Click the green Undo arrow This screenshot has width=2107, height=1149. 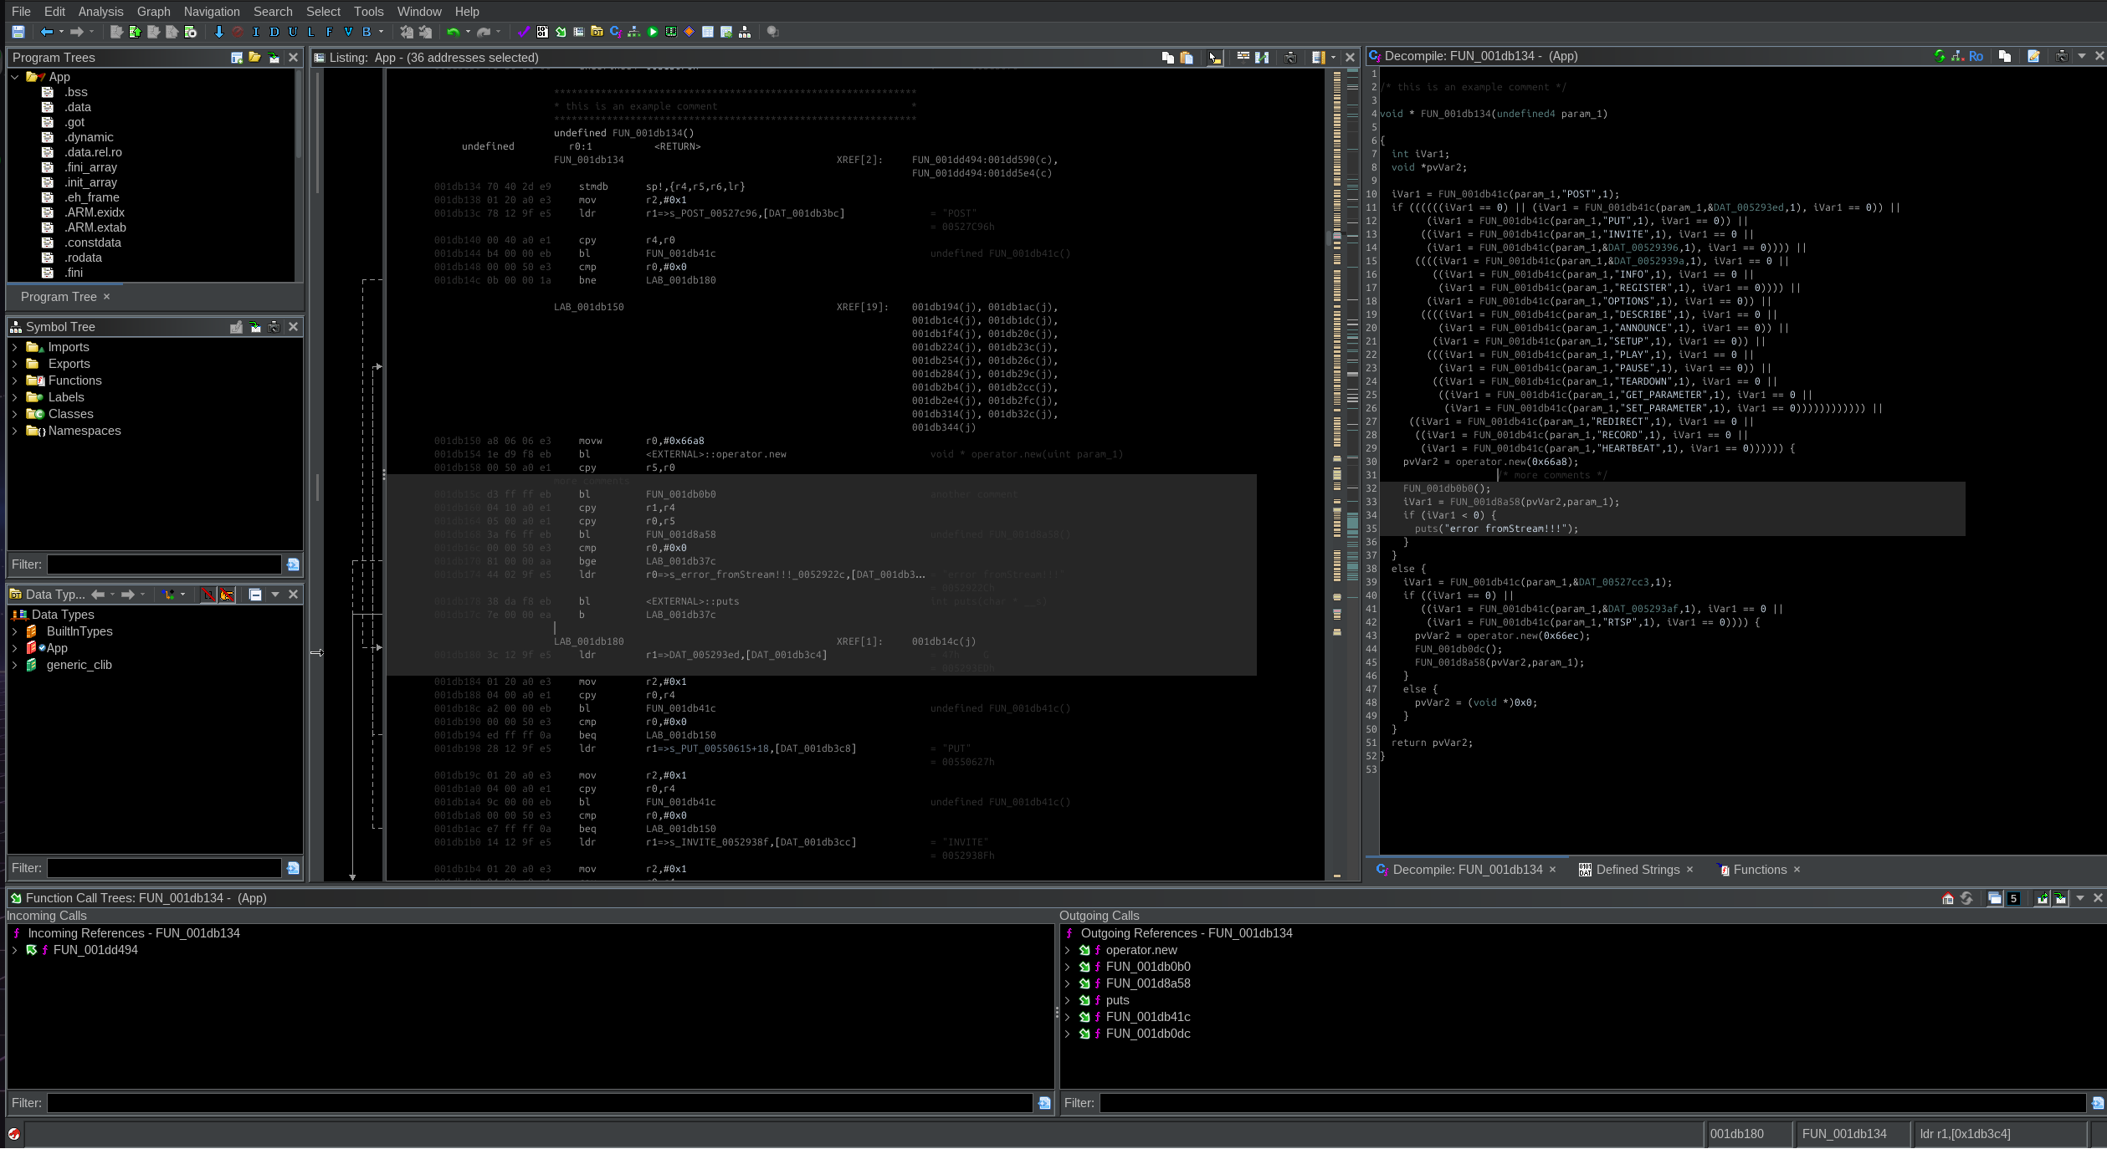pyautogui.click(x=453, y=32)
